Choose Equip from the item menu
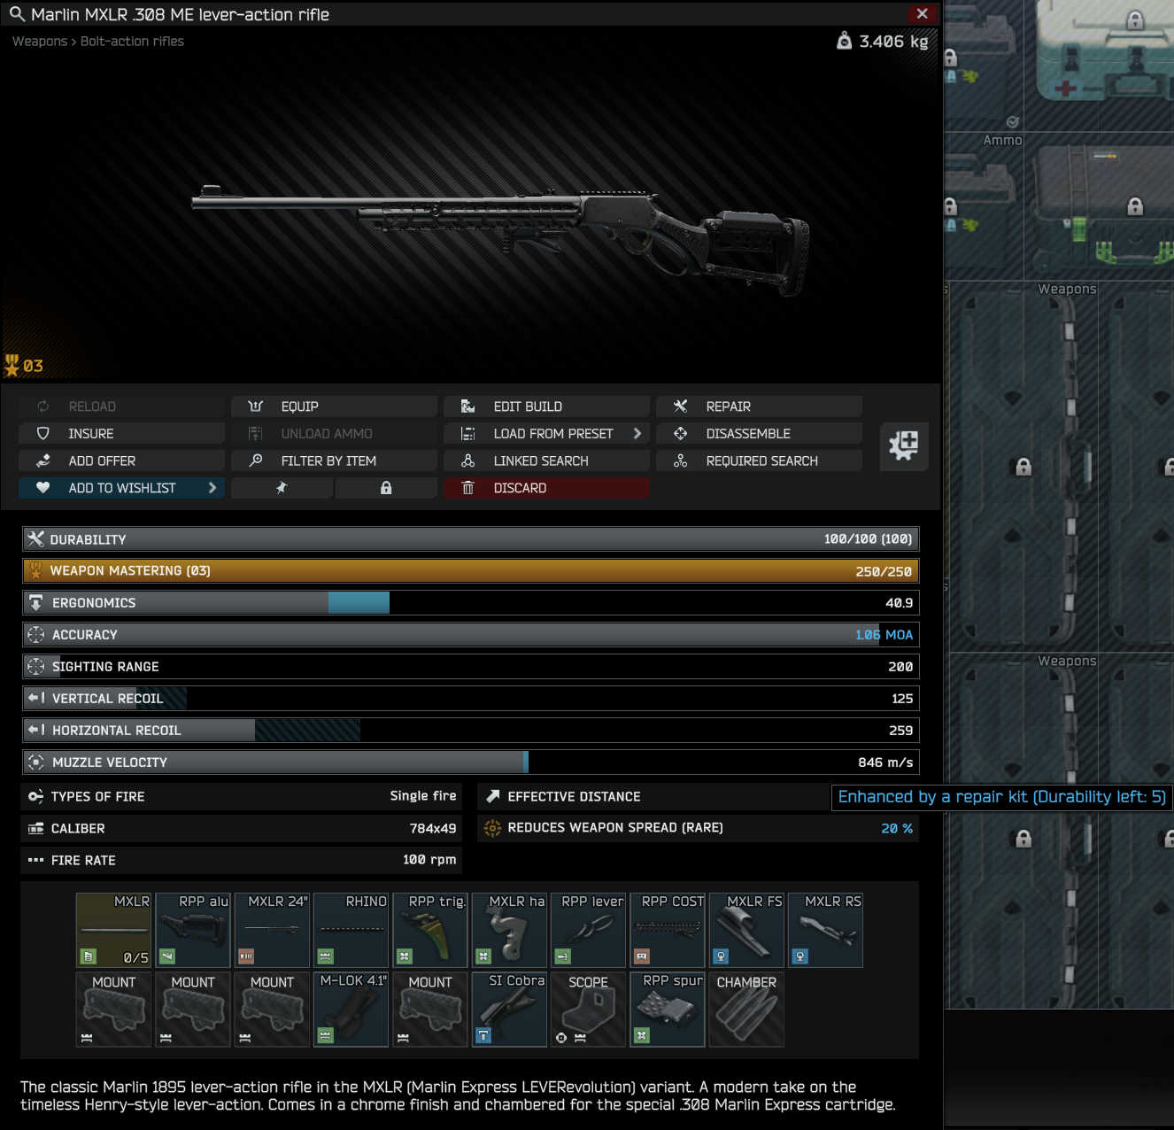 [x=335, y=406]
